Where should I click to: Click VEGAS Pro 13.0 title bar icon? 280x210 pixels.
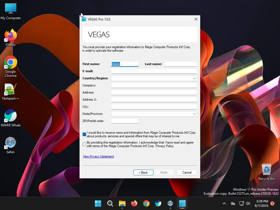point(84,19)
